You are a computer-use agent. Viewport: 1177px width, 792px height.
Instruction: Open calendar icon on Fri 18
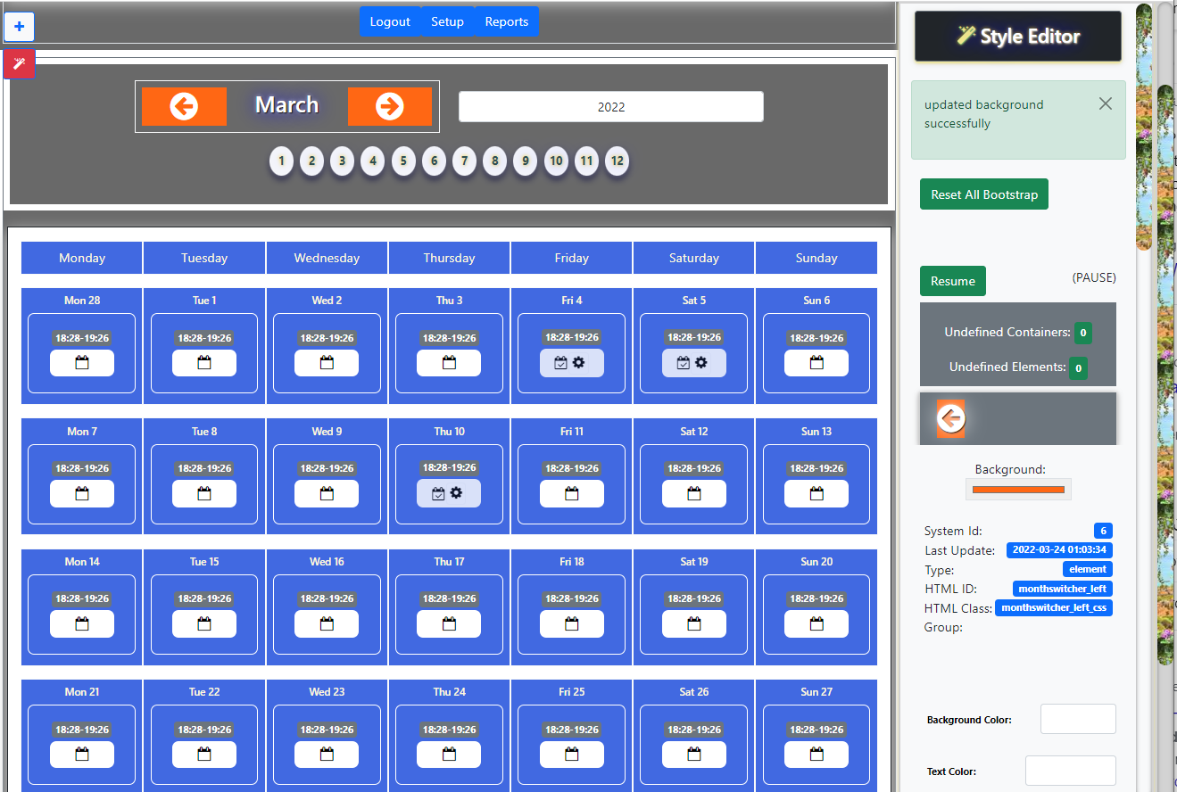[x=572, y=623]
